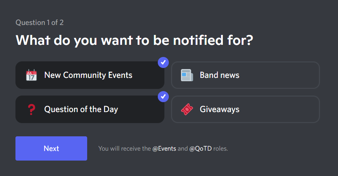338x176 pixels.
Task: Click the checkmark badge on Question of the Day
Action: click(163, 97)
